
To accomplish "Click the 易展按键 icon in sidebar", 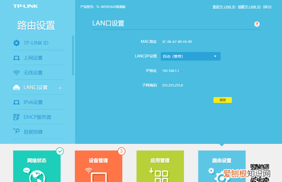I will [x=16, y=131].
